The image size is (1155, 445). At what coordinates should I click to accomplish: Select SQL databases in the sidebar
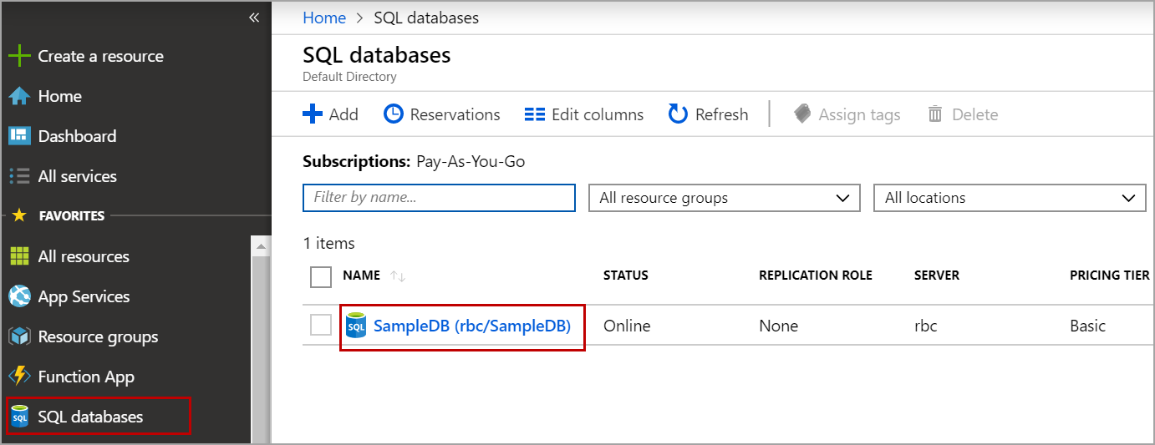click(x=90, y=417)
